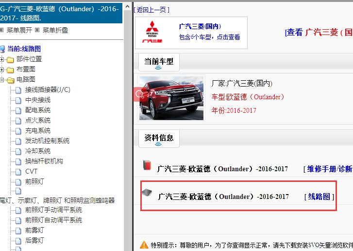This screenshot has width=353, height=251.
Task: Click the 厂家:广汽三菱(国内) text
Action: coord(242,84)
